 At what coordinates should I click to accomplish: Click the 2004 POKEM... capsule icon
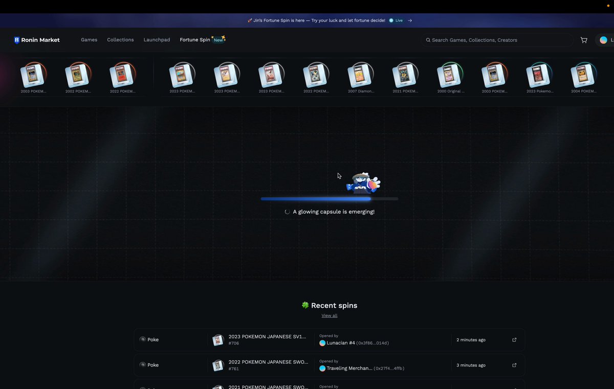click(x=584, y=75)
